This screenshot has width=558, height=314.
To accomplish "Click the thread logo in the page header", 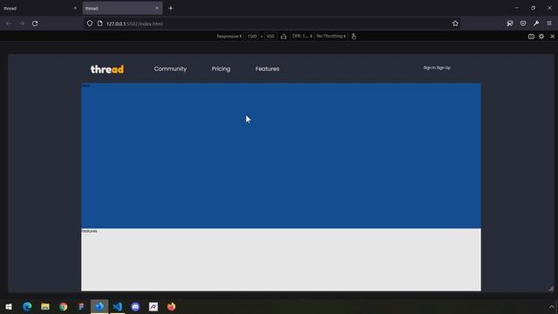I will tap(107, 69).
